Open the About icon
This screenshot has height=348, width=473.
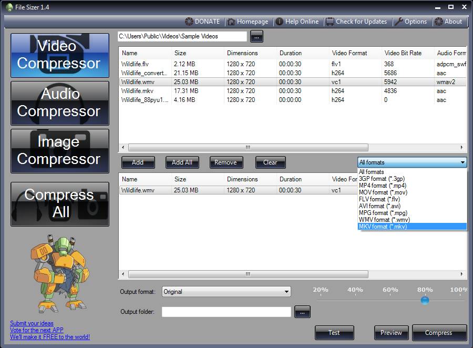point(439,22)
